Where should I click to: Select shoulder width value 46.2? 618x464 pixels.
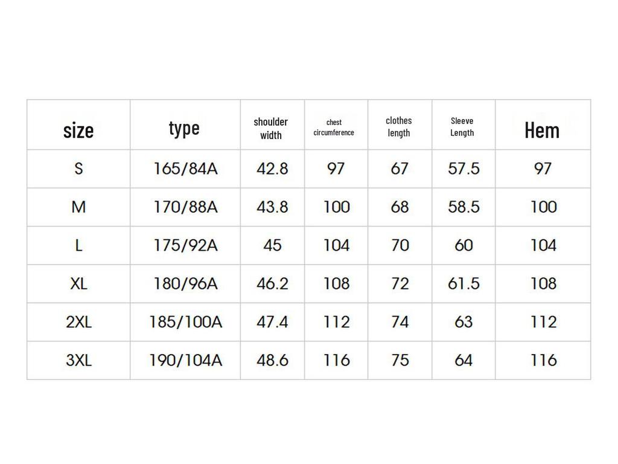272,283
